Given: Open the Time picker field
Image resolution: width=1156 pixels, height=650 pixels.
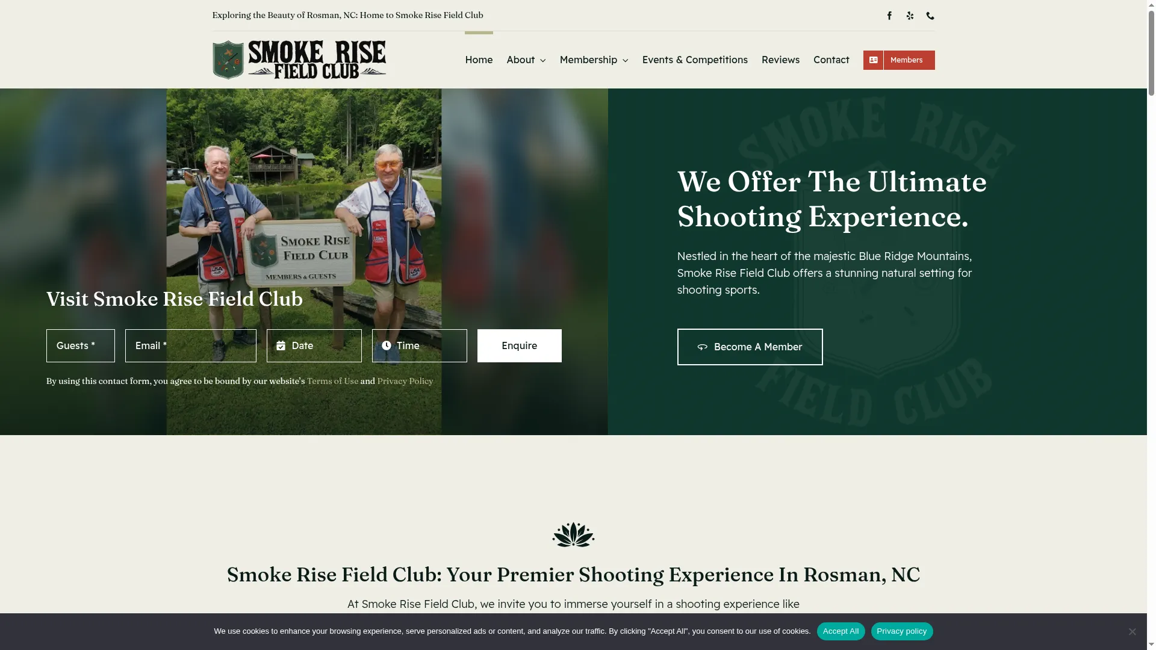Looking at the screenshot, I should coord(420,346).
